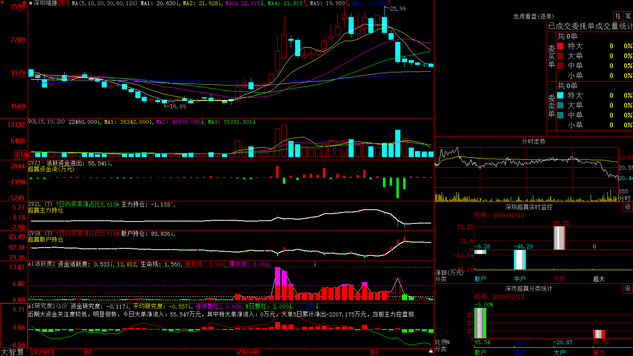Viewport: 633px width, 356px height.
Task: Click the 25.99 high price annotation
Action: [398, 9]
